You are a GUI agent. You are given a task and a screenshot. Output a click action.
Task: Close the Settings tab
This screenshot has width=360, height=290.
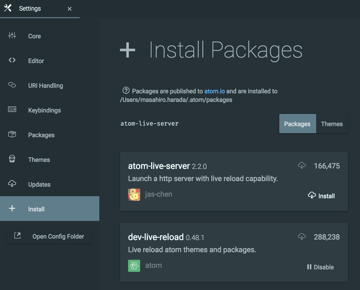click(x=70, y=9)
